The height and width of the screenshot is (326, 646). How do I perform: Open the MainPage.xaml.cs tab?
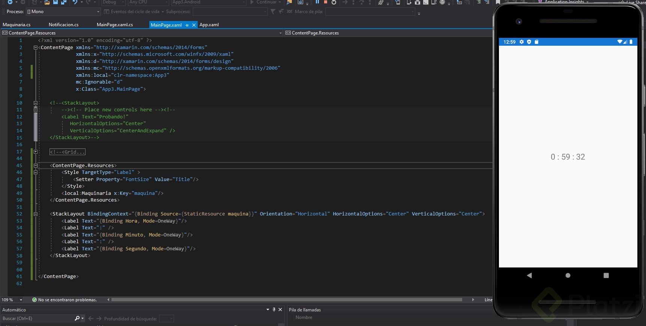pyautogui.click(x=115, y=25)
